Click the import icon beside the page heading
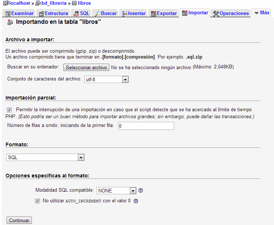The width and height of the screenshot is (274, 225). tap(10, 22)
